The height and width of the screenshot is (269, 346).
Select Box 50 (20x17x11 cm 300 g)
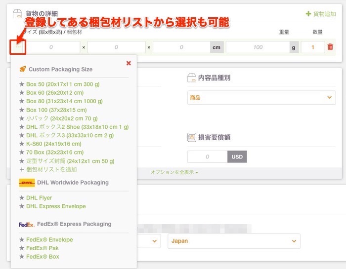tap(63, 84)
